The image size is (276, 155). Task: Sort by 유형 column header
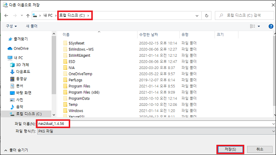point(185,35)
